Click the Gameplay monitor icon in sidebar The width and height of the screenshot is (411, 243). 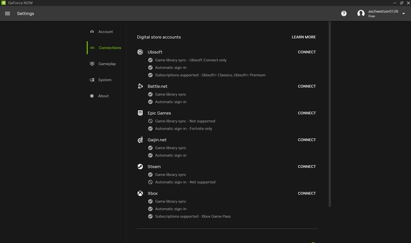click(x=92, y=64)
